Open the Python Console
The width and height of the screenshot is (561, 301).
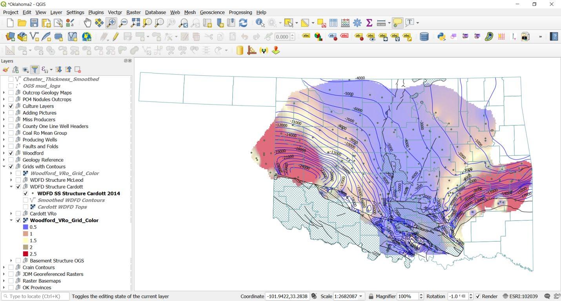(x=441, y=37)
